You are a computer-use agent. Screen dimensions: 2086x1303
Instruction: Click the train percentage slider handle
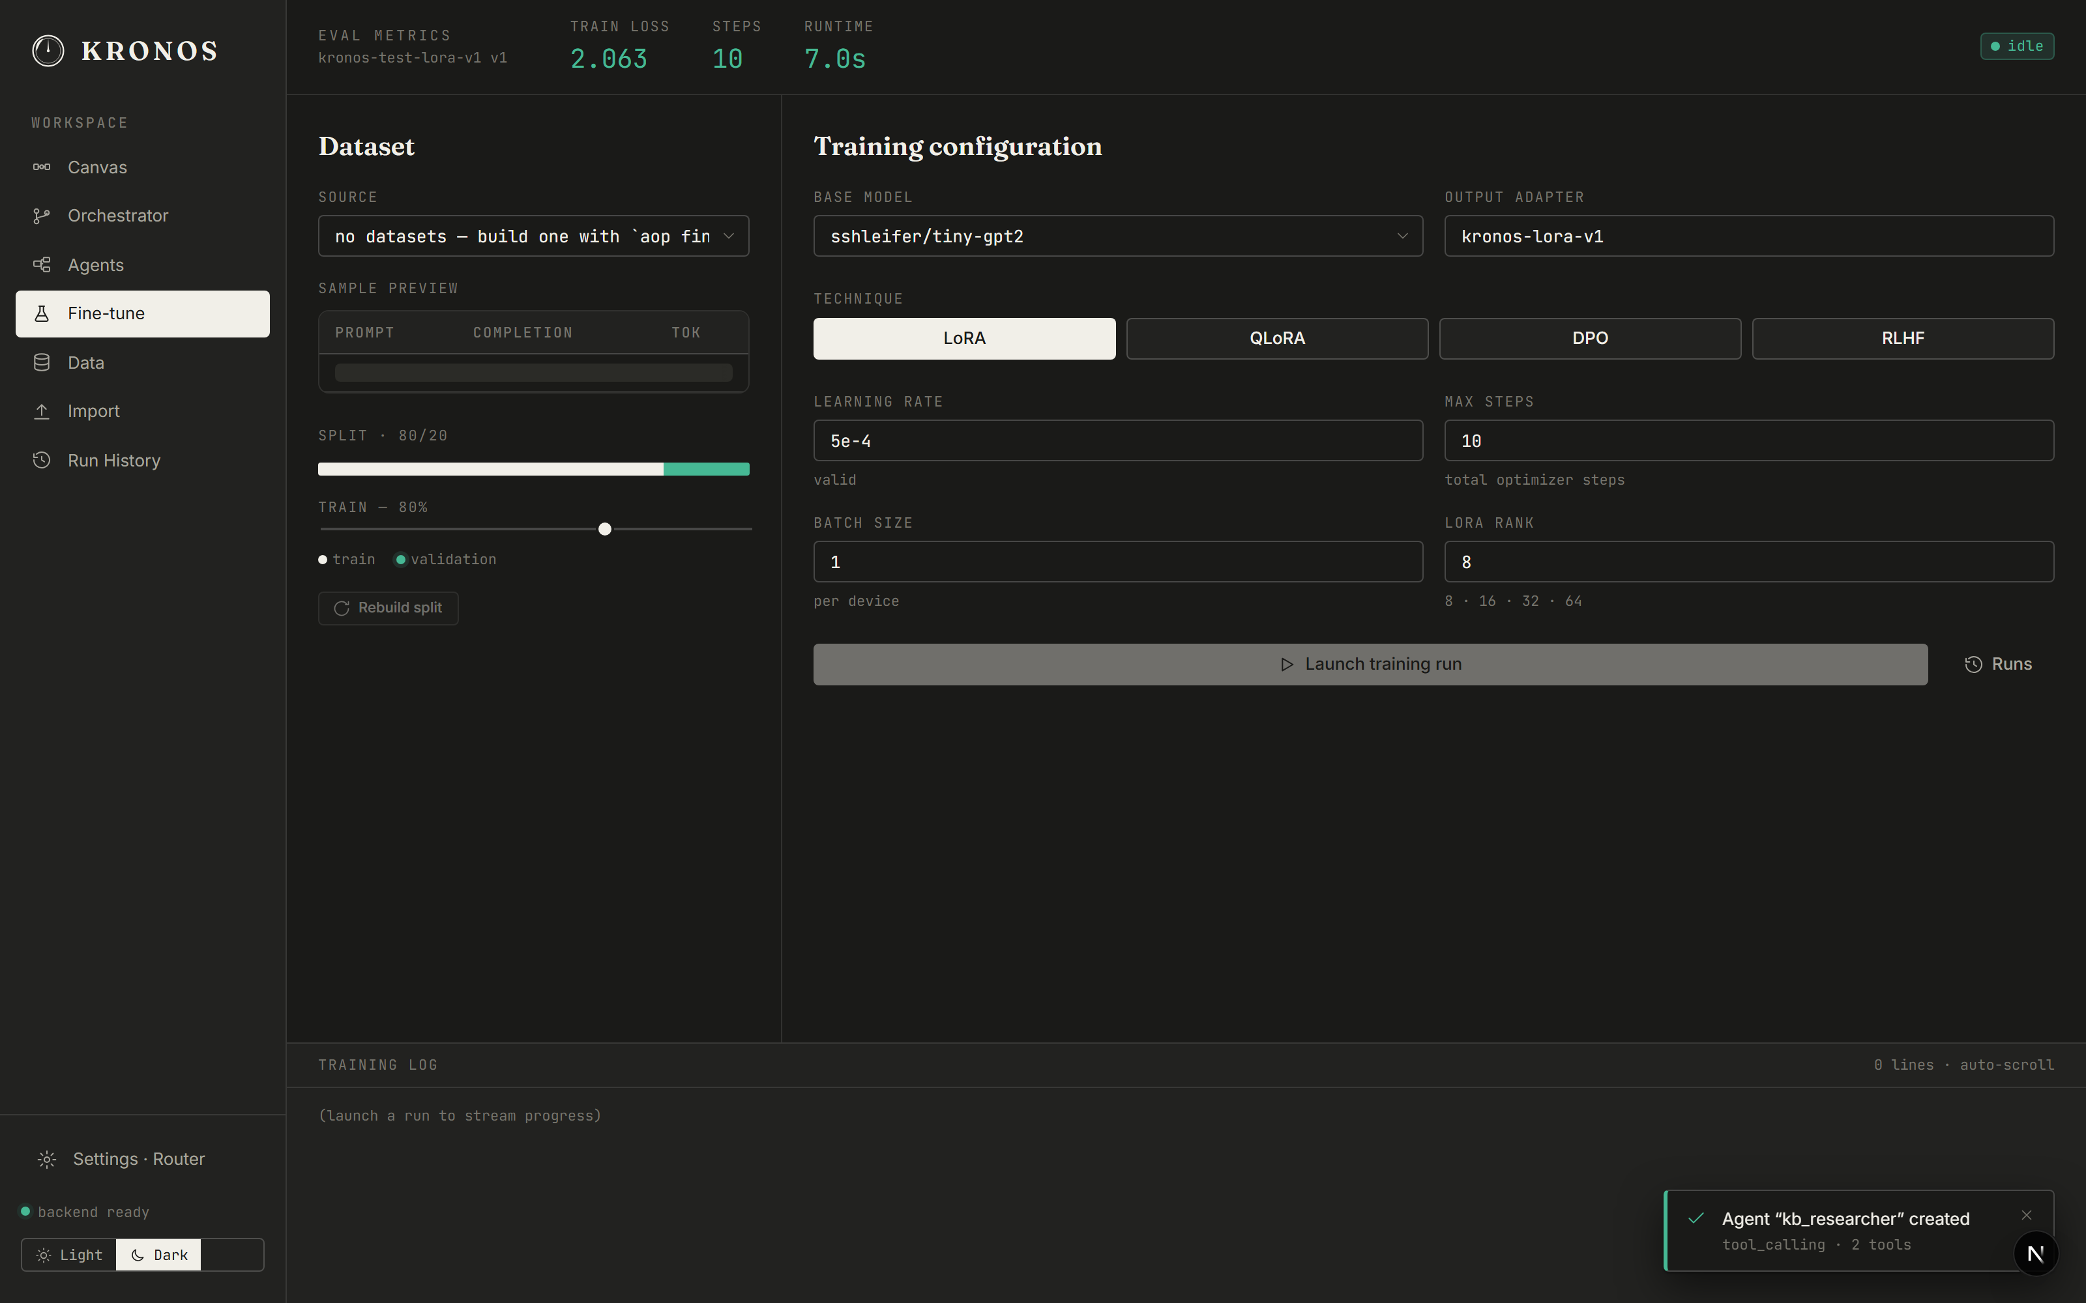point(605,529)
